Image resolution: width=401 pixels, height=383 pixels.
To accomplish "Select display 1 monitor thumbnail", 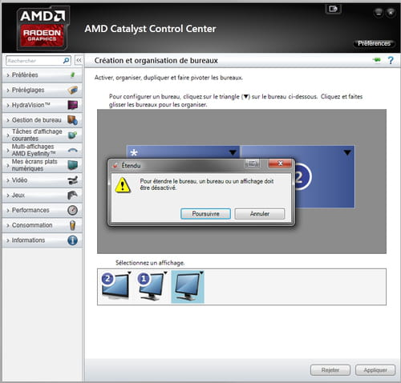I will click(x=152, y=287).
